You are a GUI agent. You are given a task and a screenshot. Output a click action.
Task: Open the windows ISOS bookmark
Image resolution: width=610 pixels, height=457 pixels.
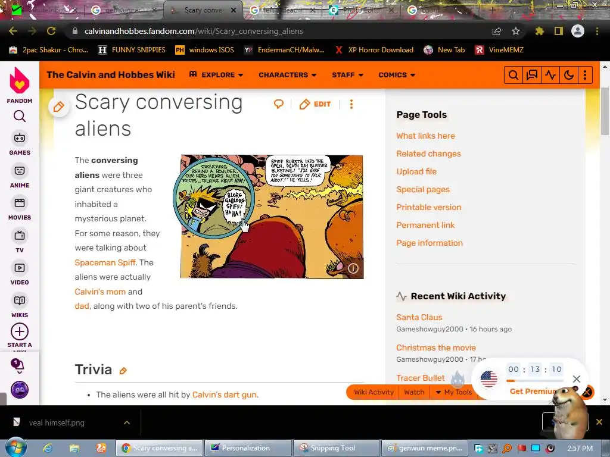tap(205, 50)
